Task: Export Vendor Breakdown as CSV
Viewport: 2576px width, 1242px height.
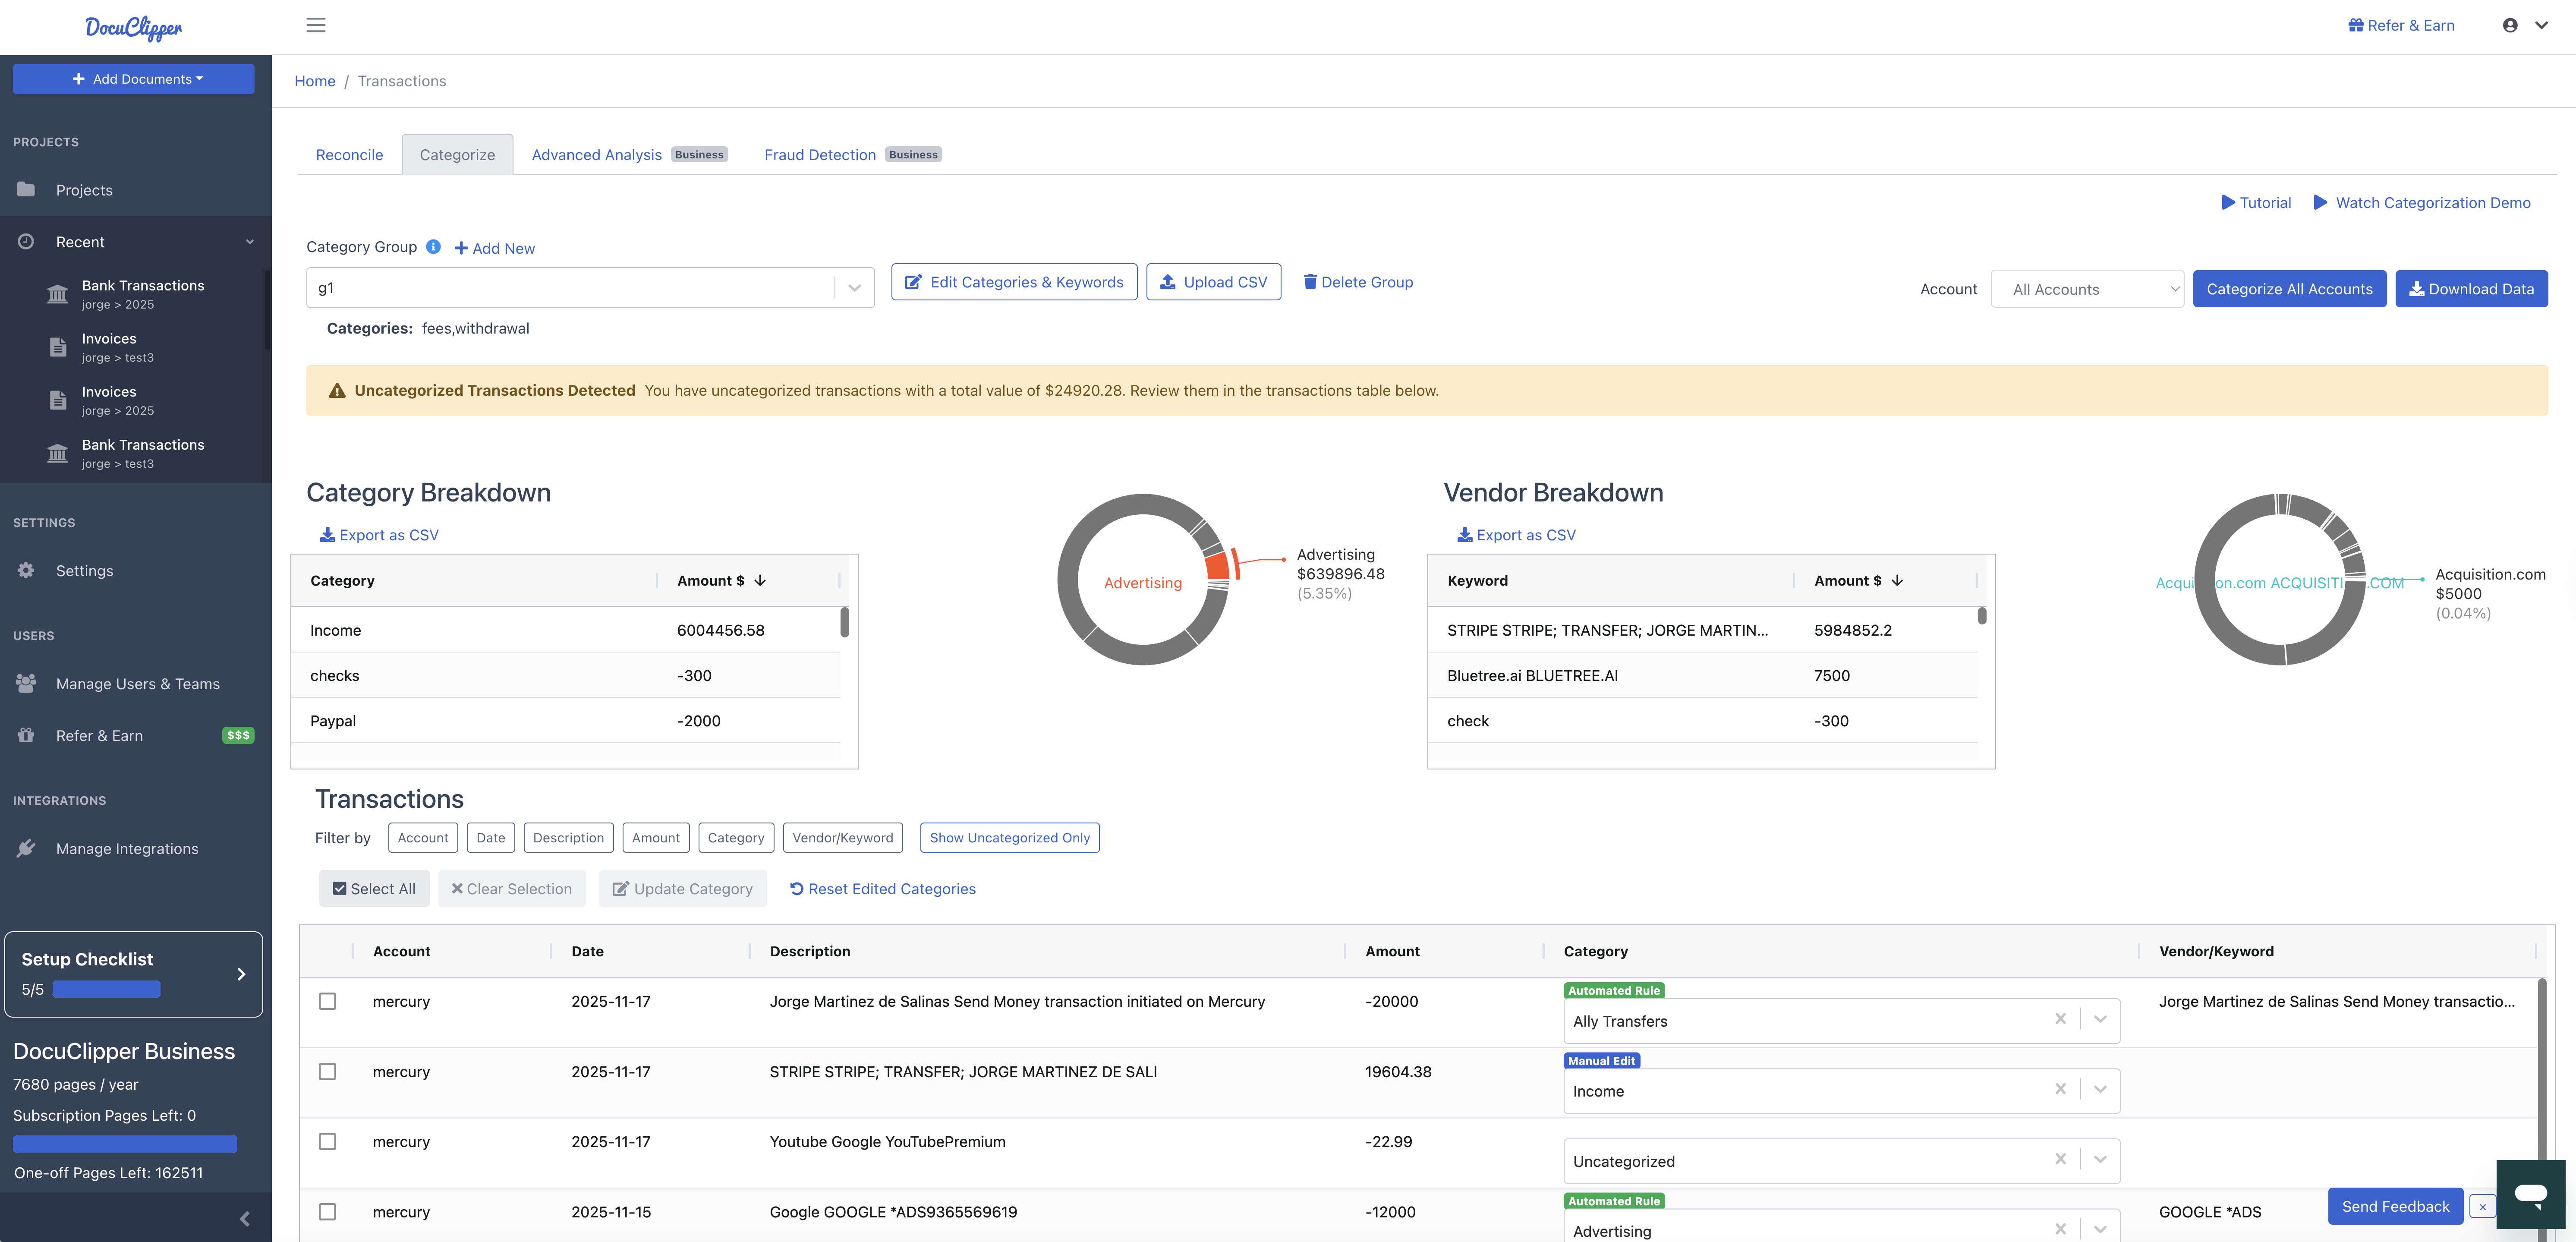Action: click(1516, 535)
